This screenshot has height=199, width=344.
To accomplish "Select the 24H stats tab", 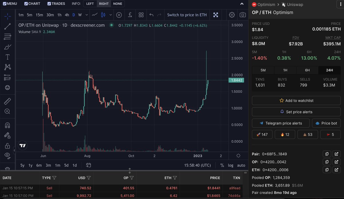I will click(x=329, y=70).
